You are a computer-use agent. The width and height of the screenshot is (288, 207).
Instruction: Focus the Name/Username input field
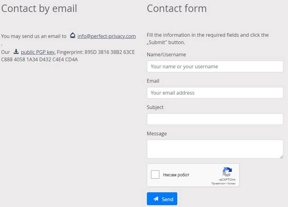click(x=215, y=67)
